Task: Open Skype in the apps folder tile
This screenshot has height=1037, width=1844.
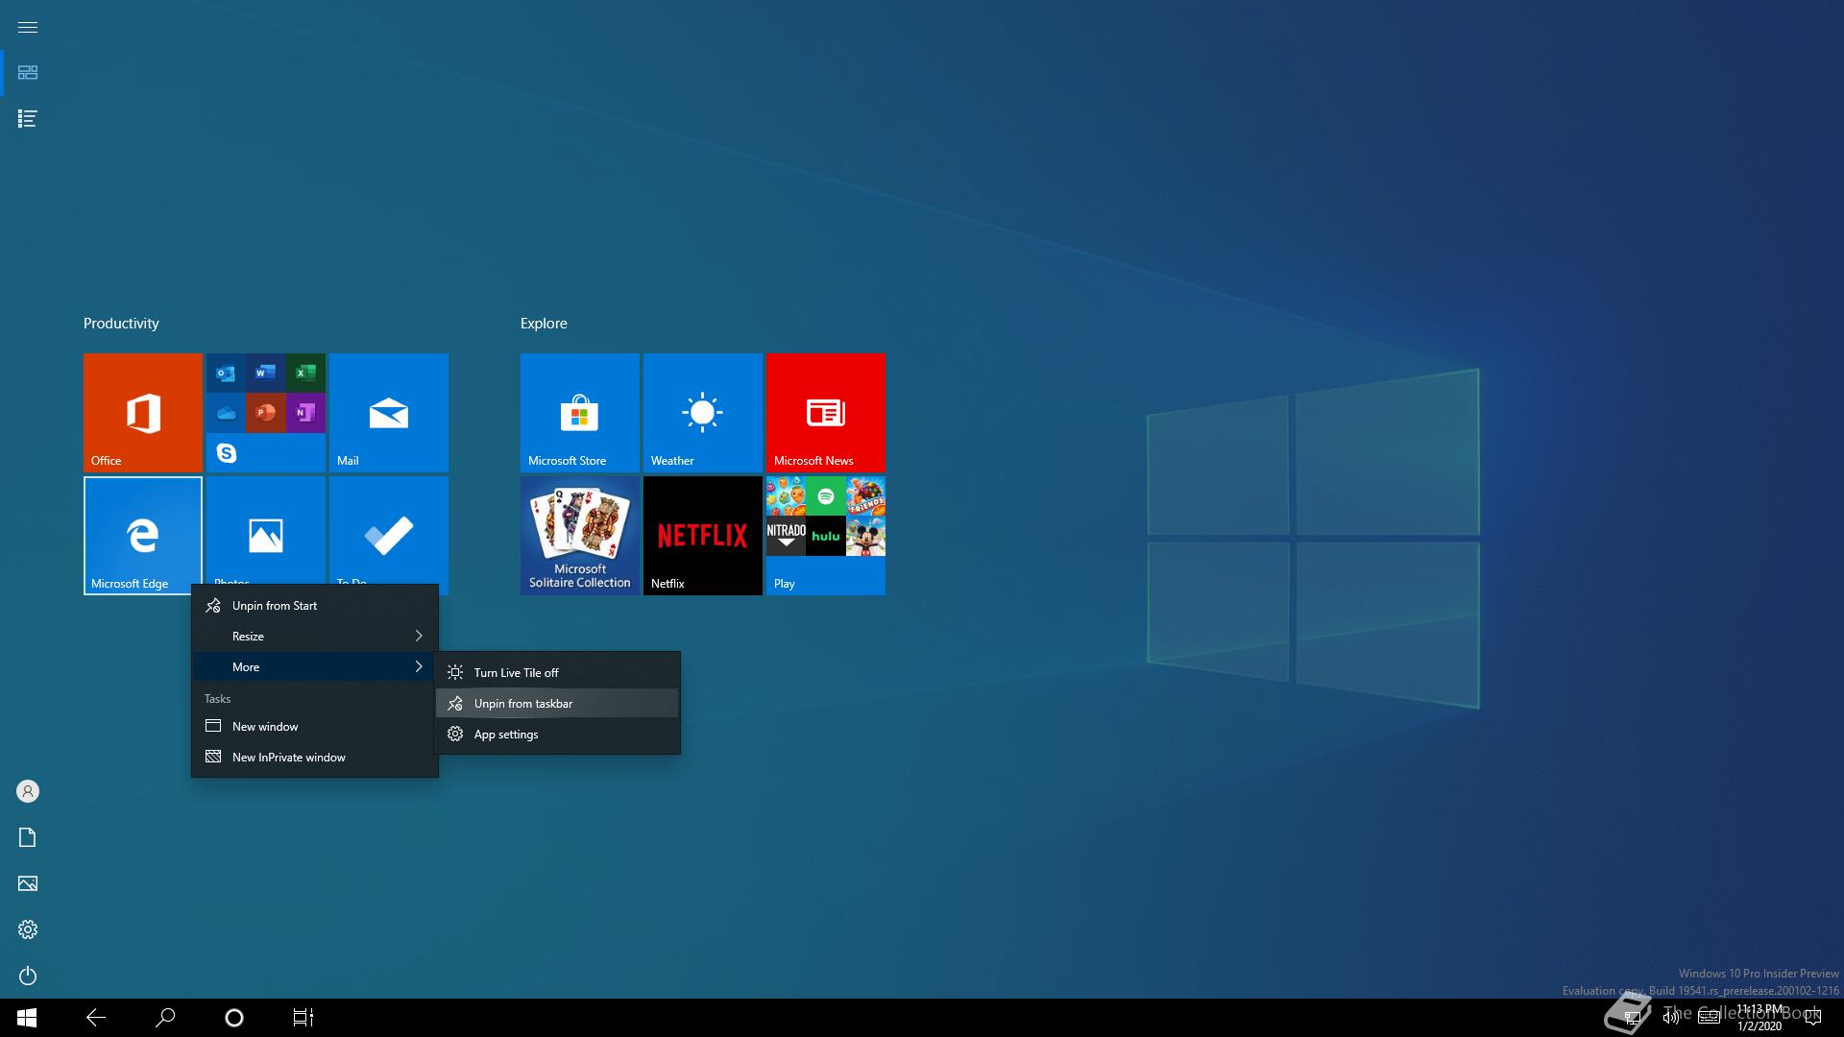Action: click(226, 452)
